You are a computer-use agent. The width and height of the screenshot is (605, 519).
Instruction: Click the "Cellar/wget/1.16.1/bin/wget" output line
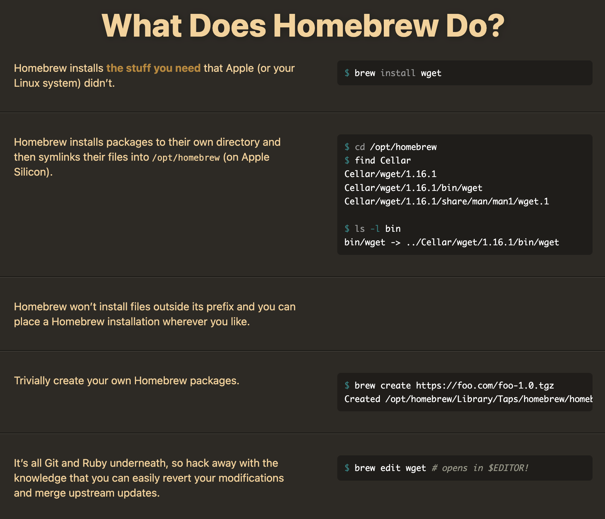pos(413,188)
